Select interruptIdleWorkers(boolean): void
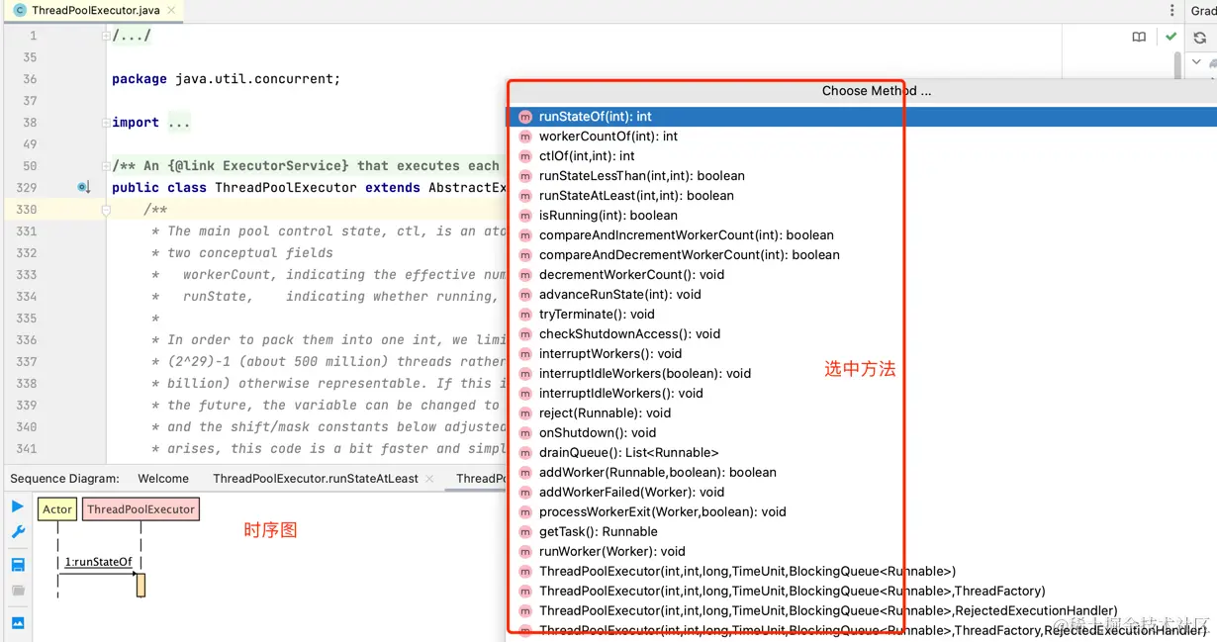This screenshot has width=1217, height=642. tap(863, 374)
